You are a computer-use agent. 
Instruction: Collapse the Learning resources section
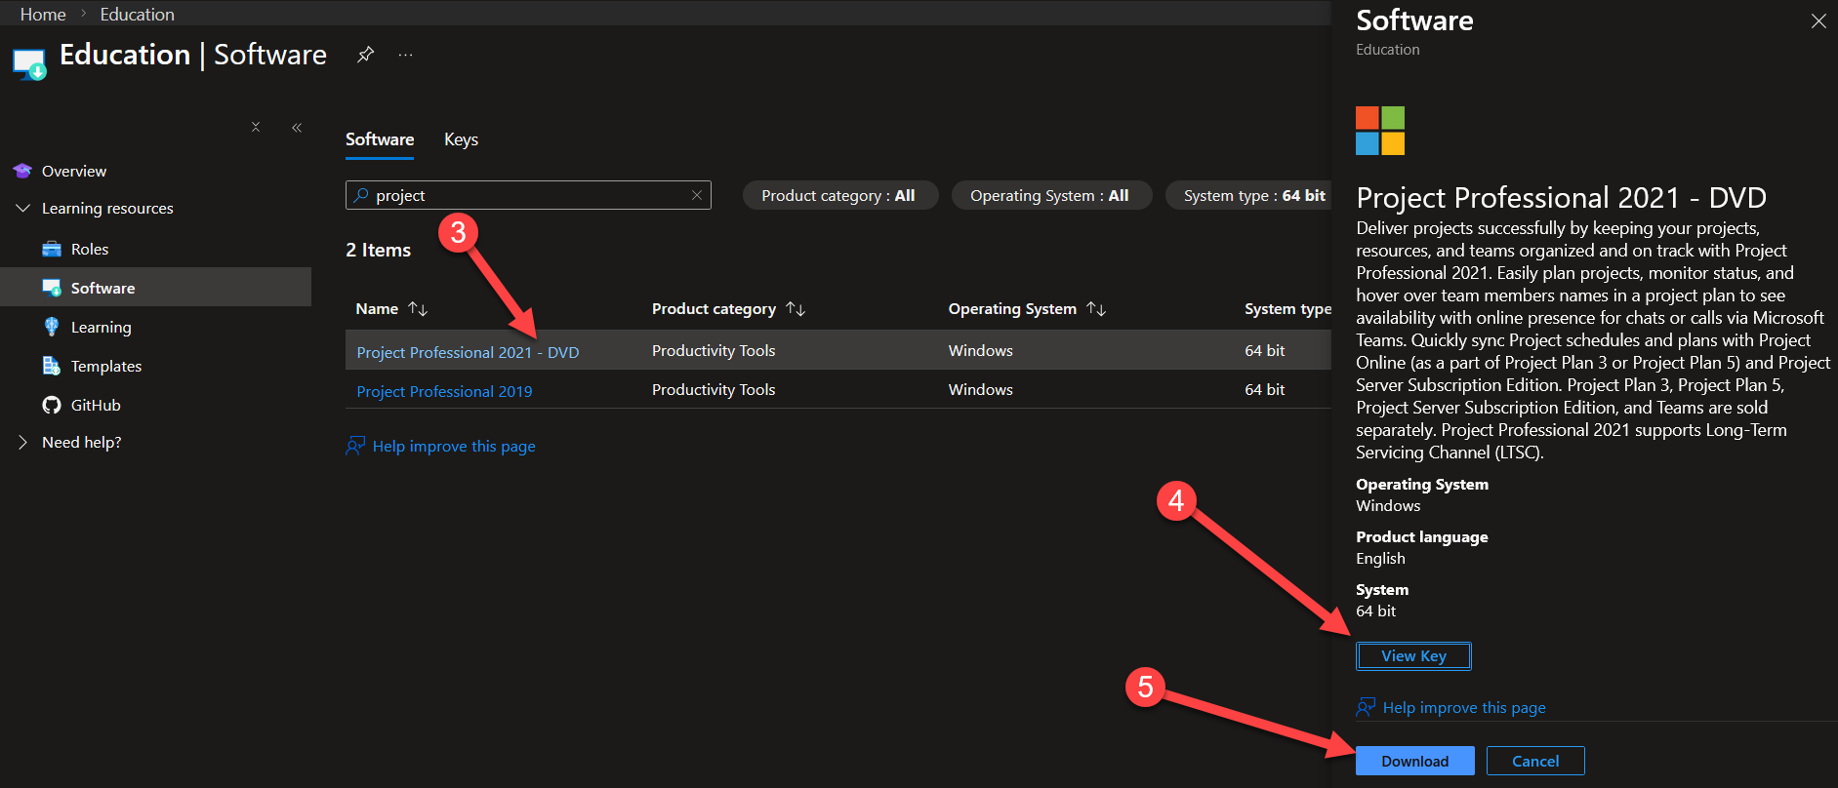[23, 208]
